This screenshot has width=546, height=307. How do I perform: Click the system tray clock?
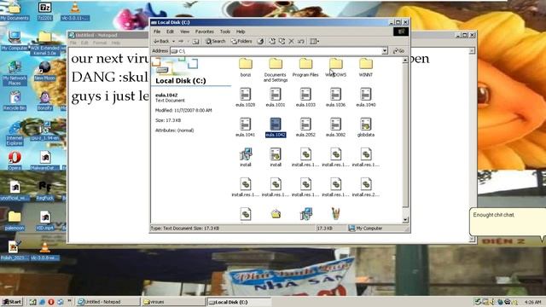[532, 302]
